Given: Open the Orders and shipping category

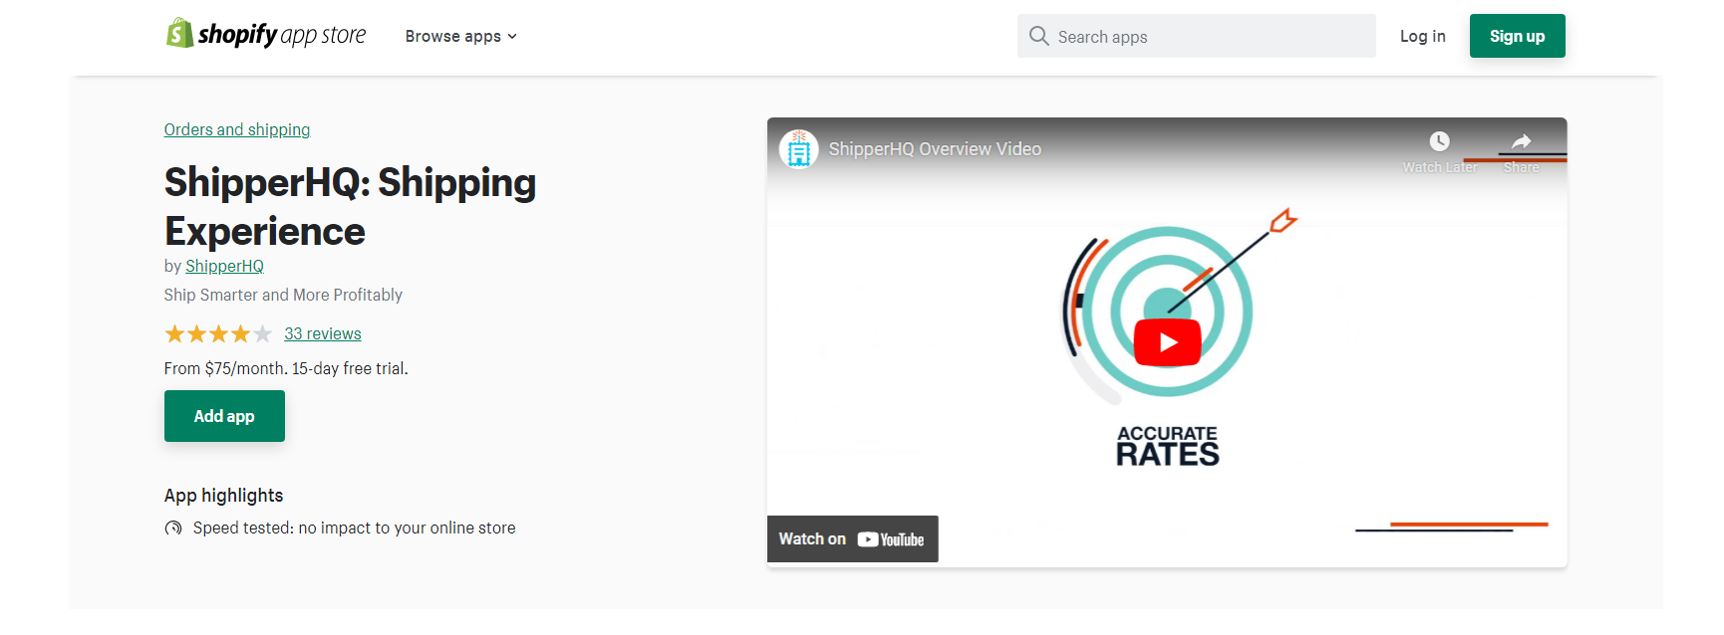Looking at the screenshot, I should [237, 129].
